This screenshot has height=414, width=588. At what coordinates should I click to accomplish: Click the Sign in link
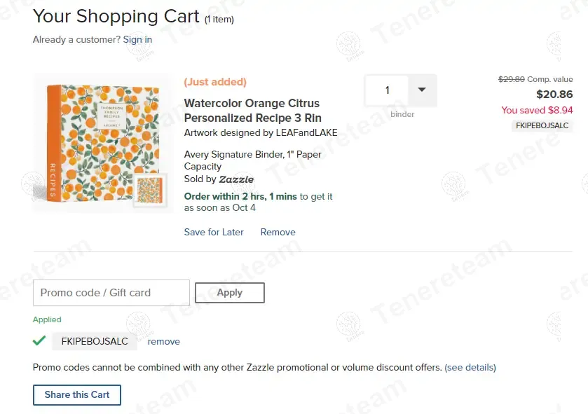coord(137,39)
